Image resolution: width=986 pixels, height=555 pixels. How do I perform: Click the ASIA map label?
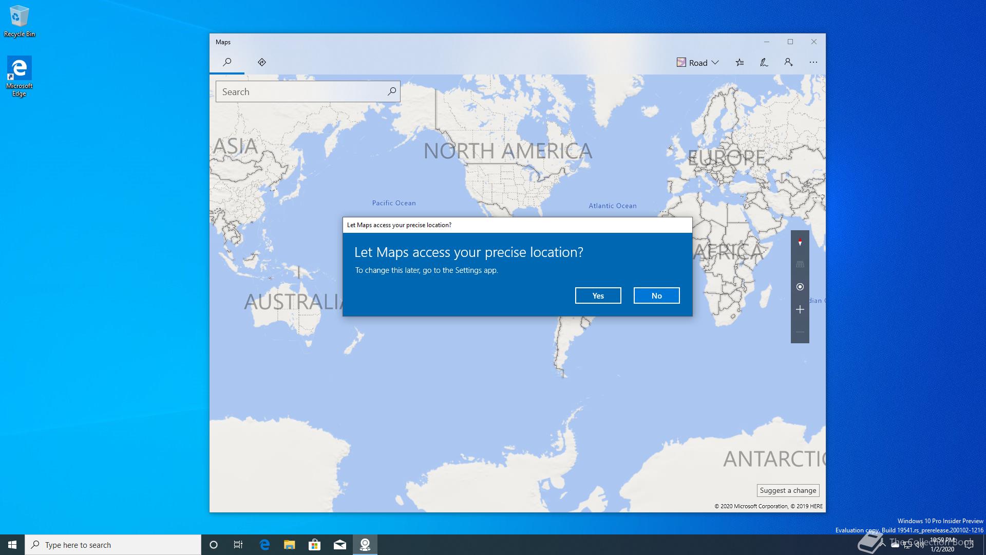[x=236, y=146]
